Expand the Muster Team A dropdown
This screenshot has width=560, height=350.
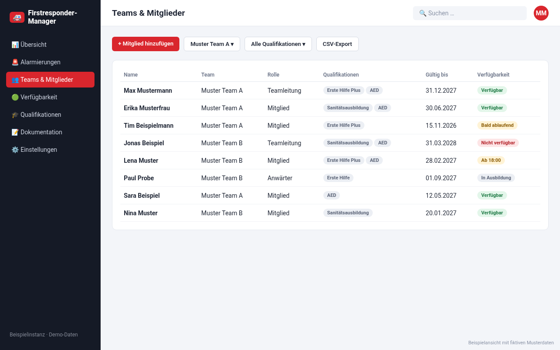pyautogui.click(x=212, y=44)
